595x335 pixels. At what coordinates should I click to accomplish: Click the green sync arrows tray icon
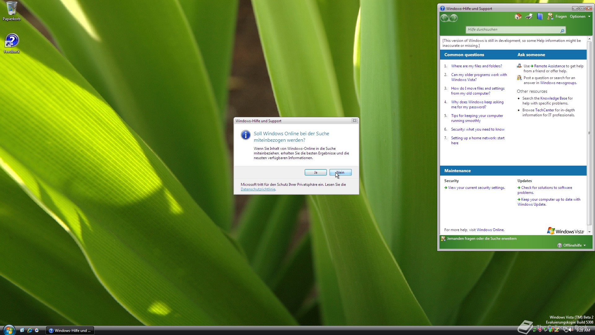point(535,330)
